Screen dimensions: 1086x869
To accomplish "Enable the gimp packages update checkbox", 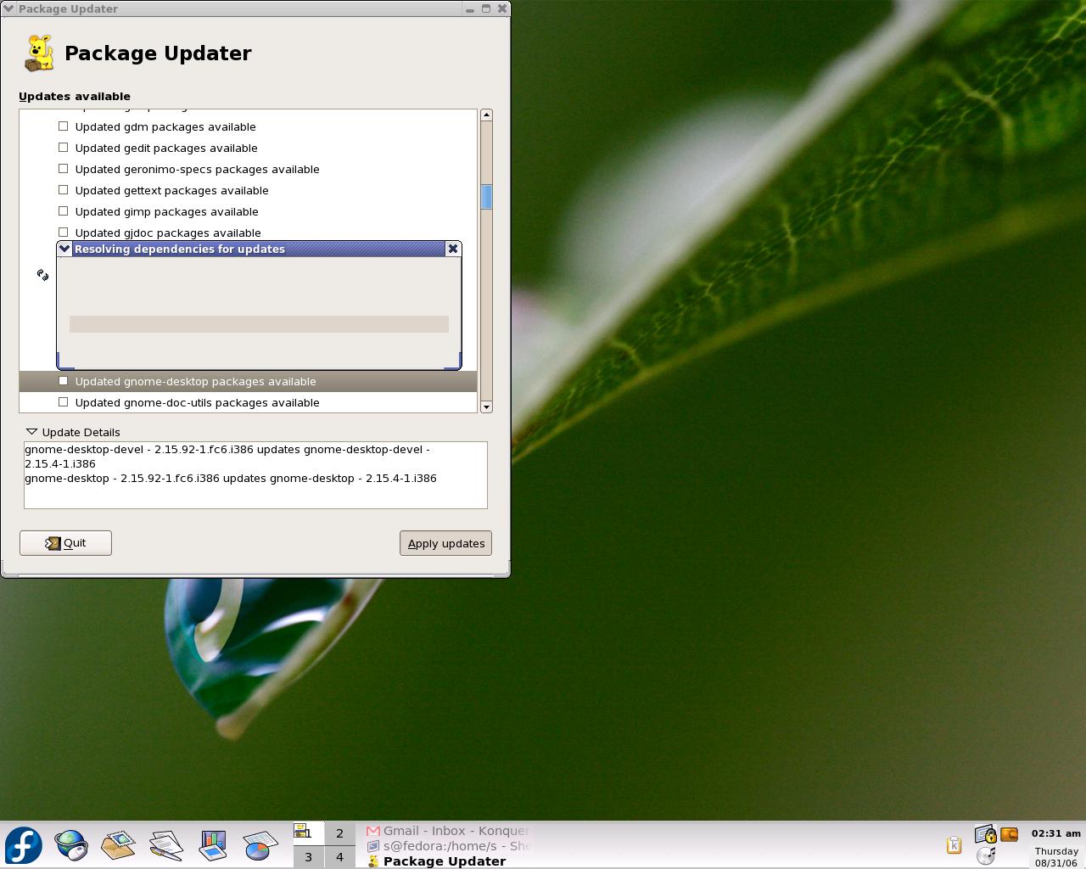I will click(63, 211).
